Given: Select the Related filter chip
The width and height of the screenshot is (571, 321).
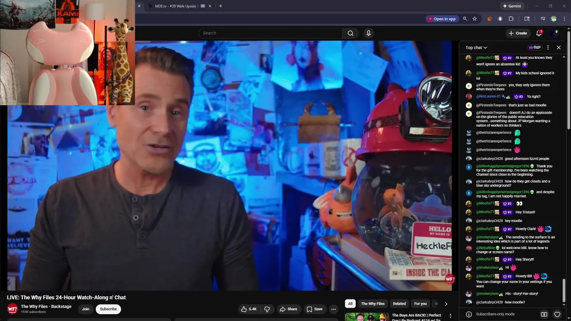Looking at the screenshot, I should point(399,304).
